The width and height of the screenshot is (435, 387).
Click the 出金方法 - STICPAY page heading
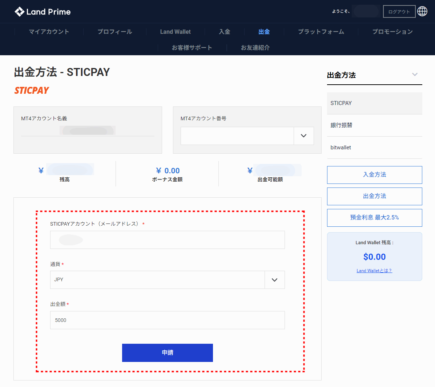click(x=62, y=72)
